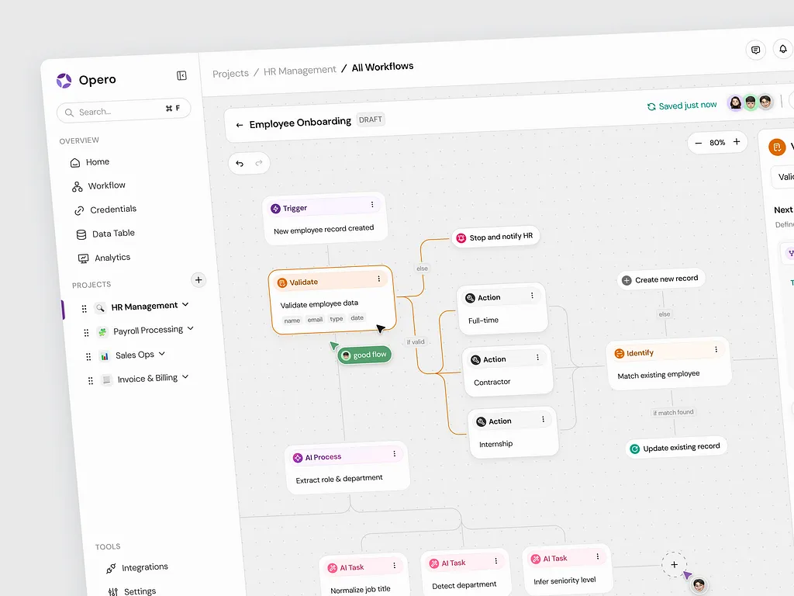Click the undo arrow
Image resolution: width=794 pixels, height=596 pixels.
click(240, 163)
